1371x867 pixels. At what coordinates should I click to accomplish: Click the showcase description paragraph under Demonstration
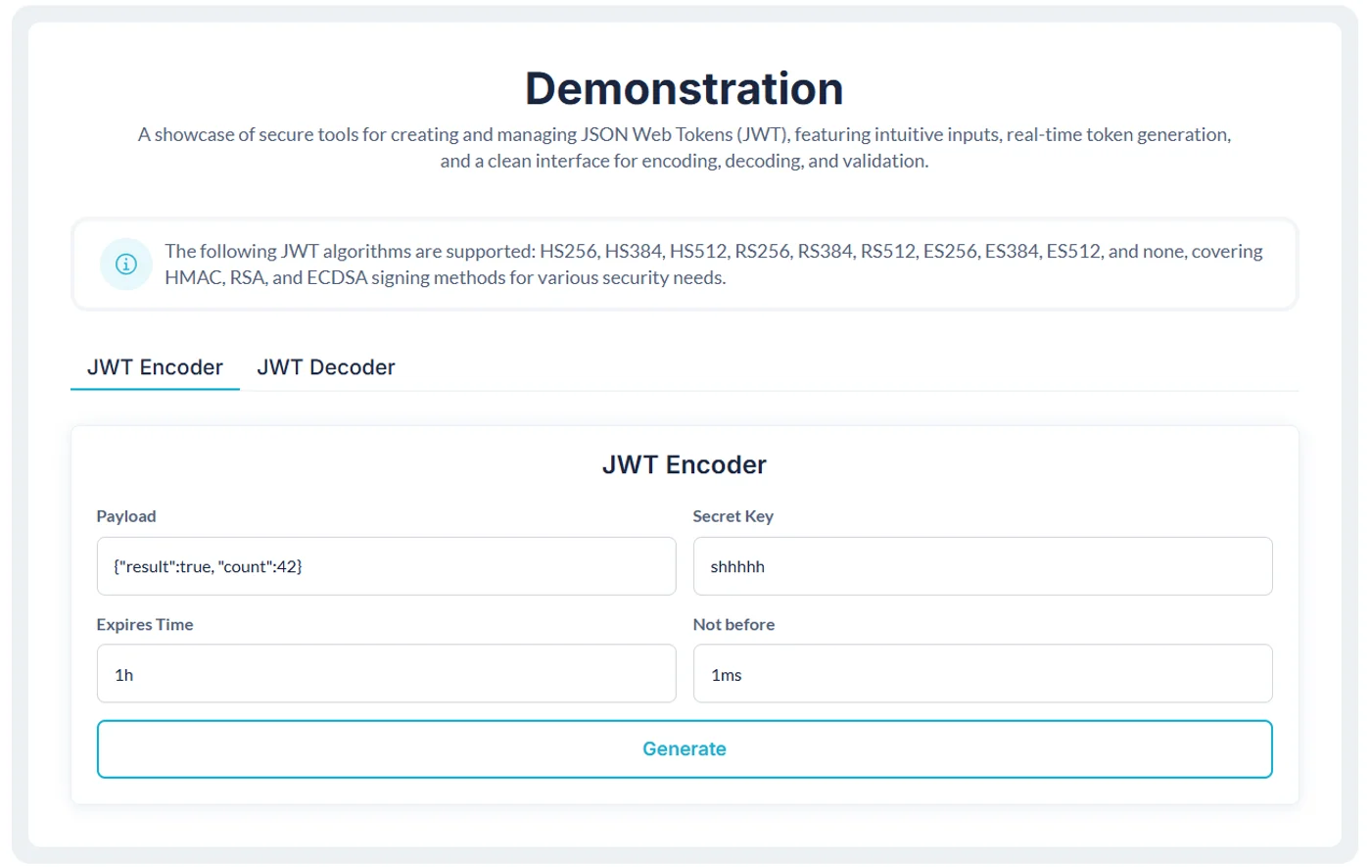click(685, 148)
